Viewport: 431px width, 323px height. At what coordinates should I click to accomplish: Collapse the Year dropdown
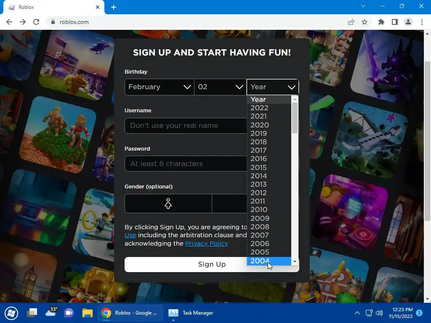[273, 87]
